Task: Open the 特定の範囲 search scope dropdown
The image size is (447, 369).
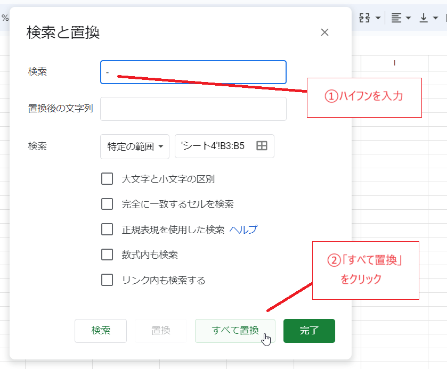Action: coord(135,146)
